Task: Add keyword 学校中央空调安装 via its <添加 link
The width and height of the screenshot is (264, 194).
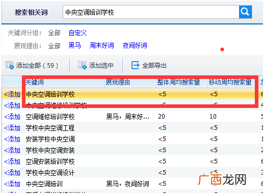Action: point(12,150)
